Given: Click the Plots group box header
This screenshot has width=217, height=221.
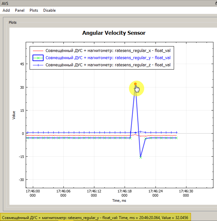Looking at the screenshot, I should click(x=13, y=23).
